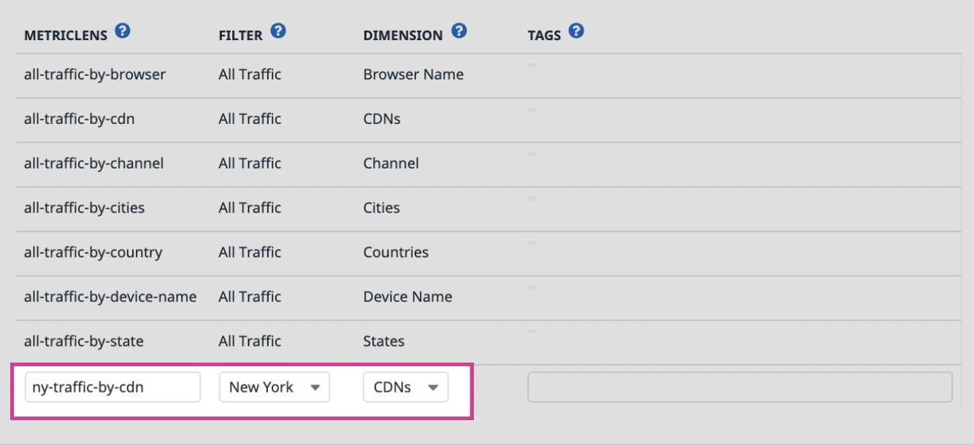Click the all-traffic-by-country metriclens
This screenshot has width=974, height=445.
click(x=93, y=252)
